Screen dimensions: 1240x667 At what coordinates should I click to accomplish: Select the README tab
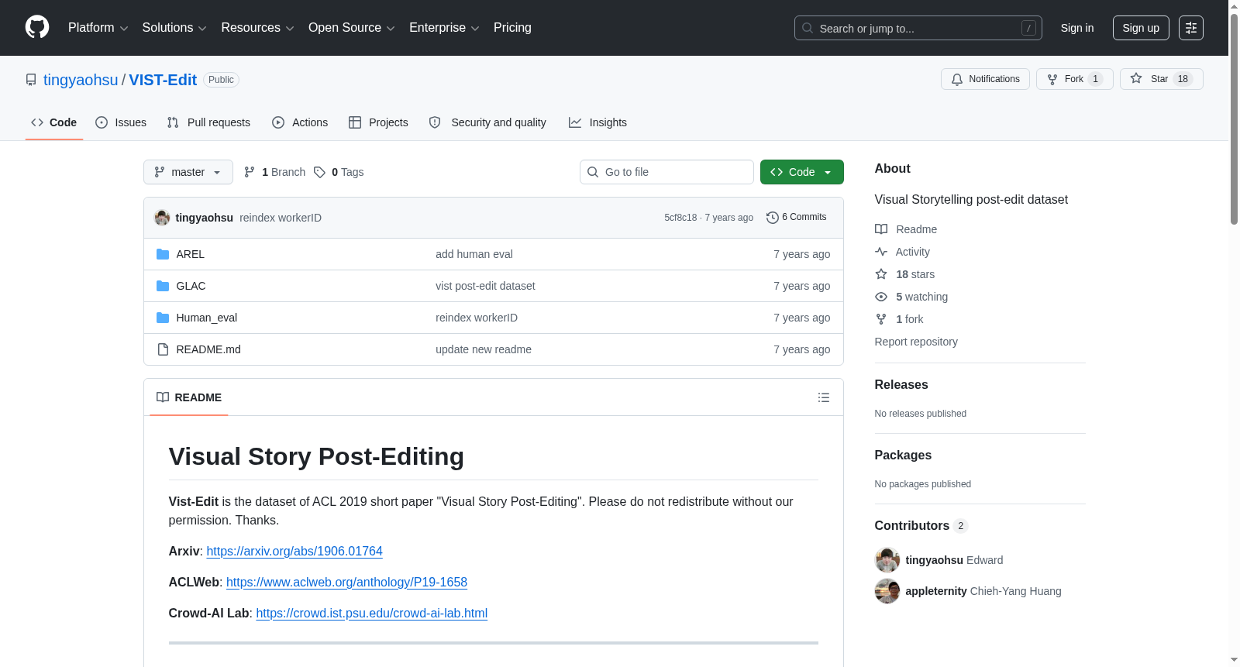click(x=189, y=397)
